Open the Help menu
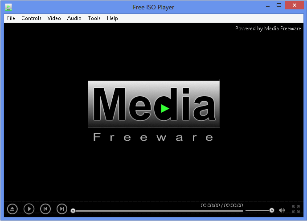Screen dimensions: 307x221 coord(112,18)
